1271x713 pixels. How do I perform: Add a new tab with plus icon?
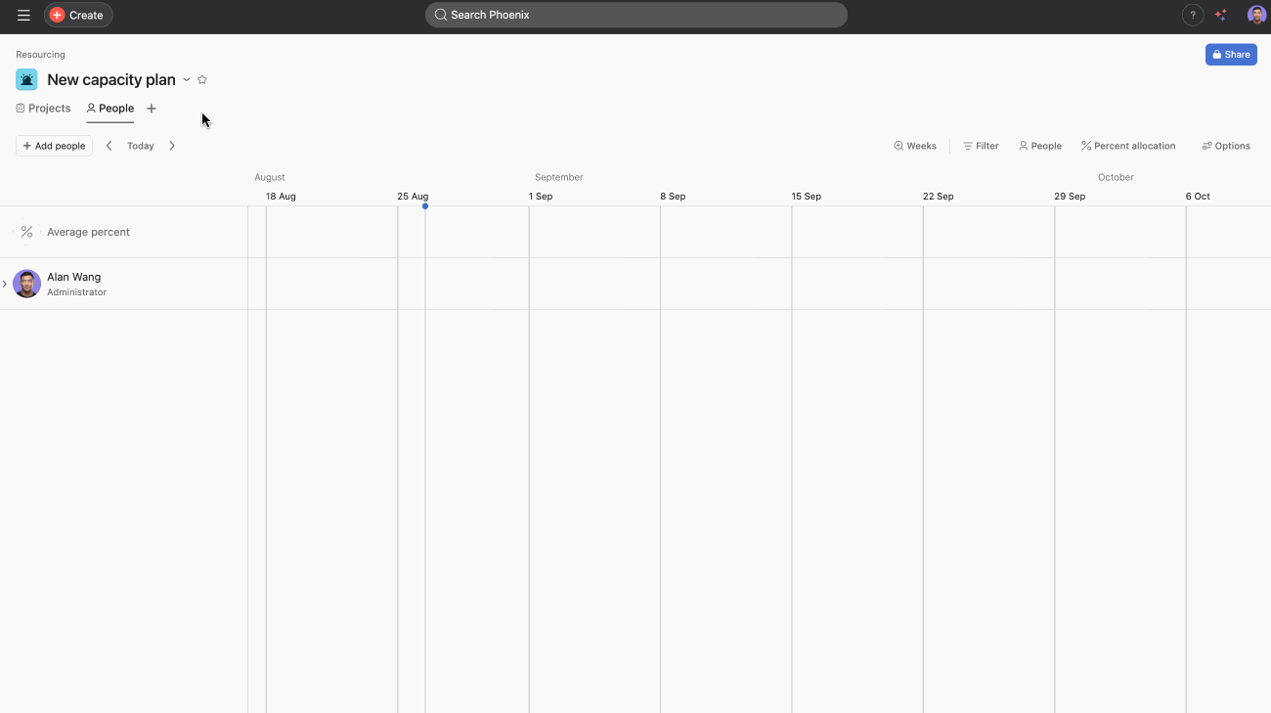tap(152, 109)
